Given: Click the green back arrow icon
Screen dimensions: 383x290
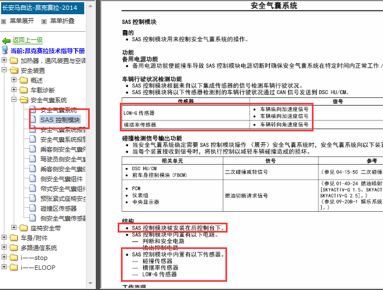Looking at the screenshot, I should click(x=6, y=40).
